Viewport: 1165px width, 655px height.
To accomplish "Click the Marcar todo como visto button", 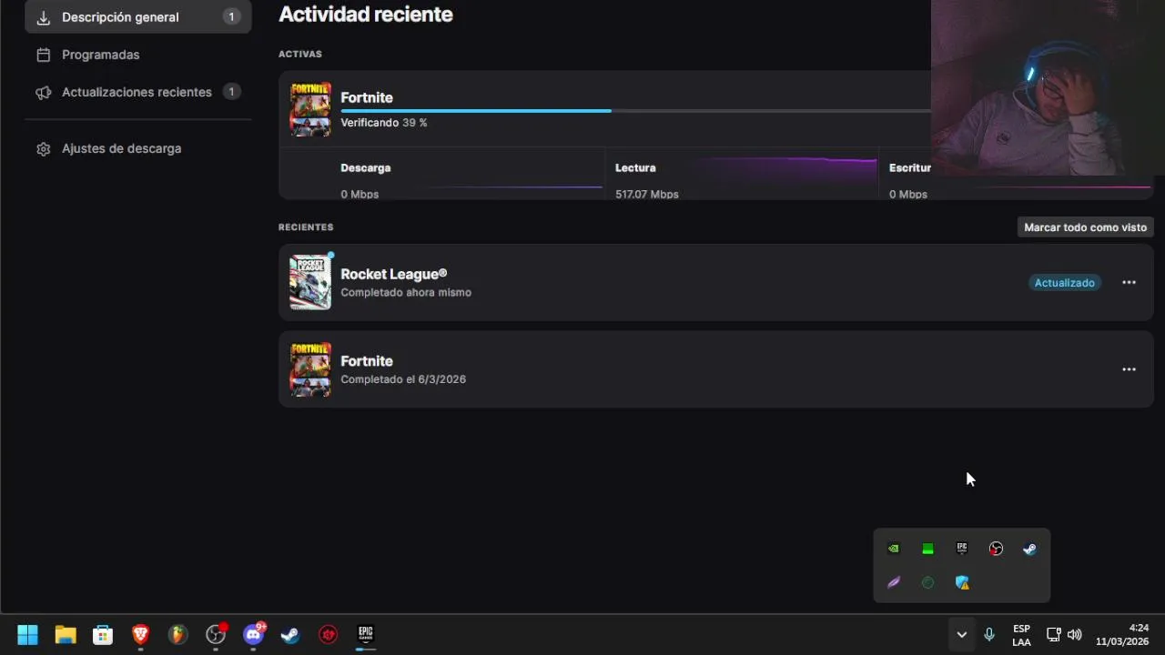I will pyautogui.click(x=1085, y=227).
